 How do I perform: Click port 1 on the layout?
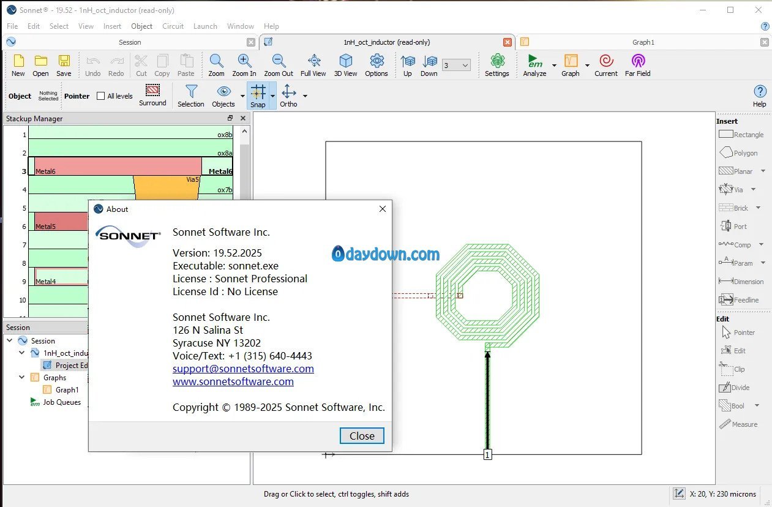pos(487,454)
